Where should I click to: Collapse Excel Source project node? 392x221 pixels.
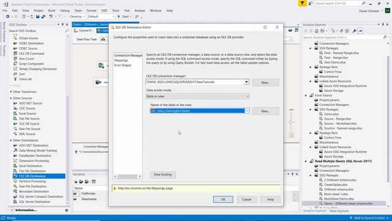(x=306, y=96)
